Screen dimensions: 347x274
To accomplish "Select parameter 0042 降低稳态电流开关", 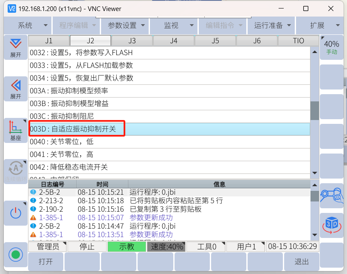I will point(169,167).
